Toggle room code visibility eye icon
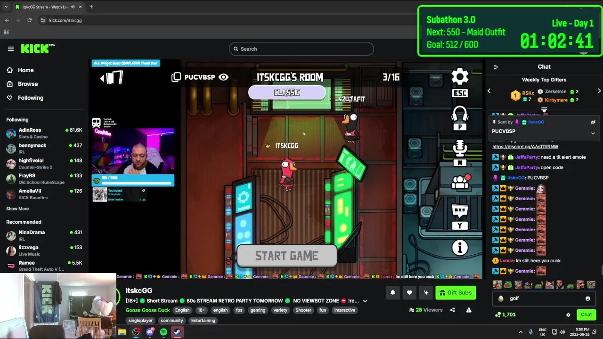The height and width of the screenshot is (339, 603). tap(223, 77)
